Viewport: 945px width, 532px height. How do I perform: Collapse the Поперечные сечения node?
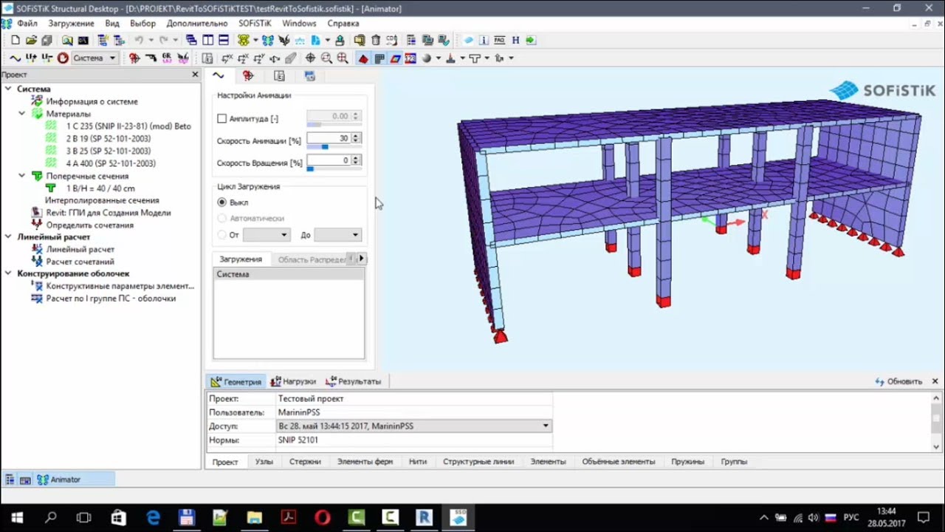22,176
